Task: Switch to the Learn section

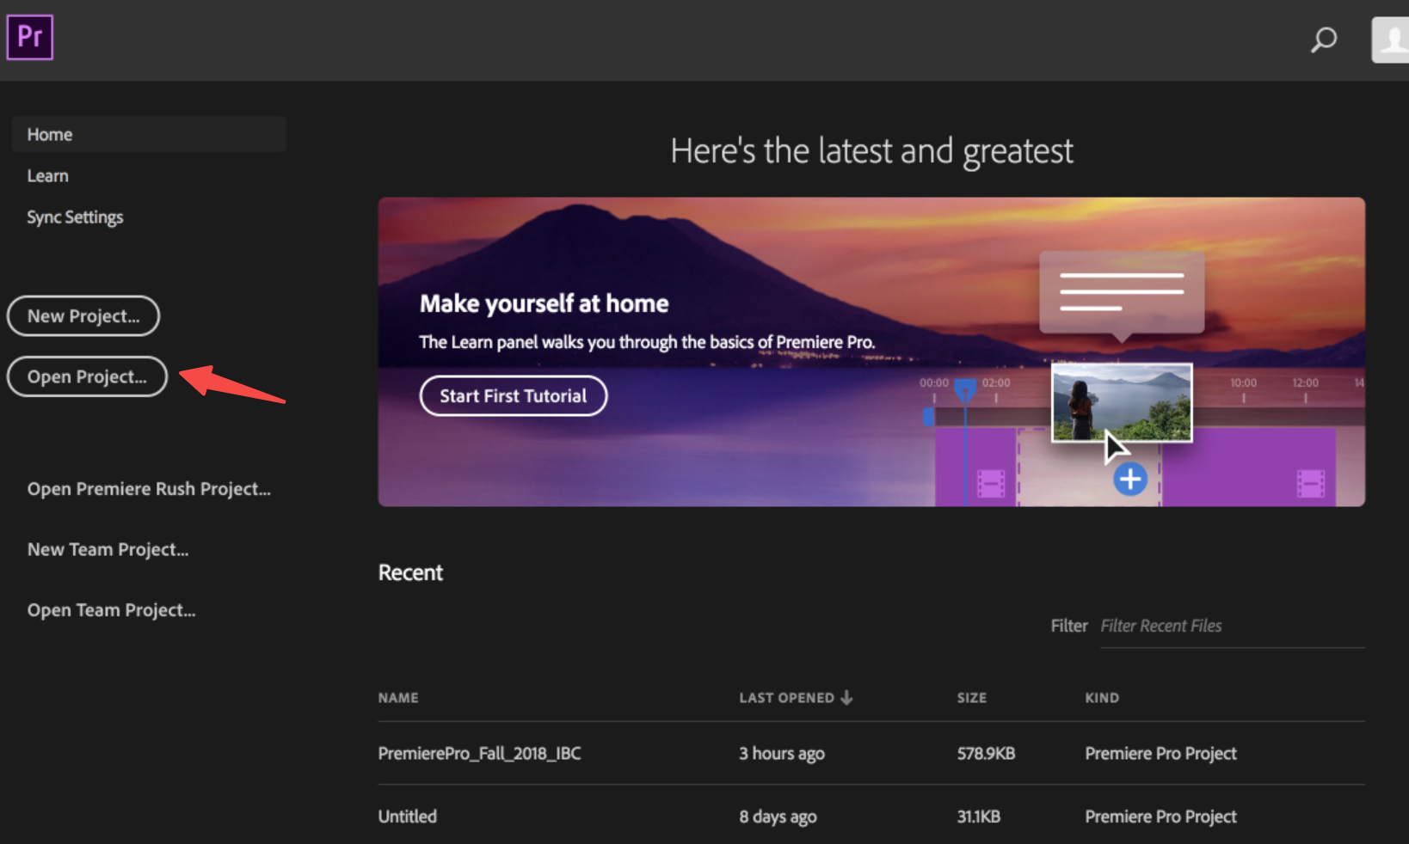Action: coord(47,175)
